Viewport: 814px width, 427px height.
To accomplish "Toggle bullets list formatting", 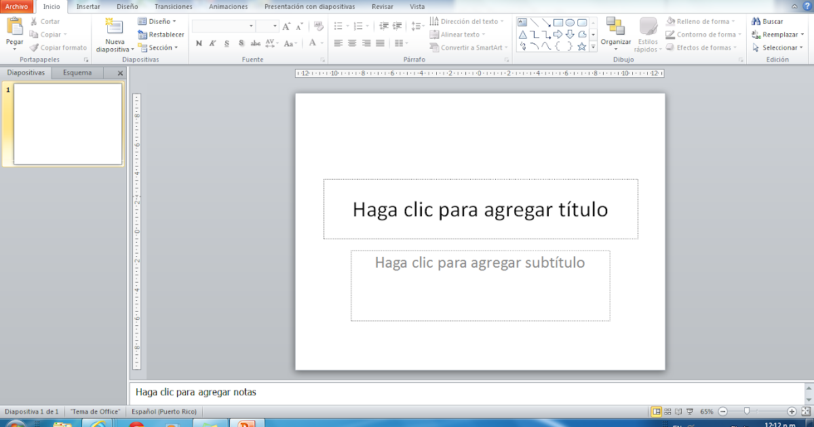I will [337, 26].
